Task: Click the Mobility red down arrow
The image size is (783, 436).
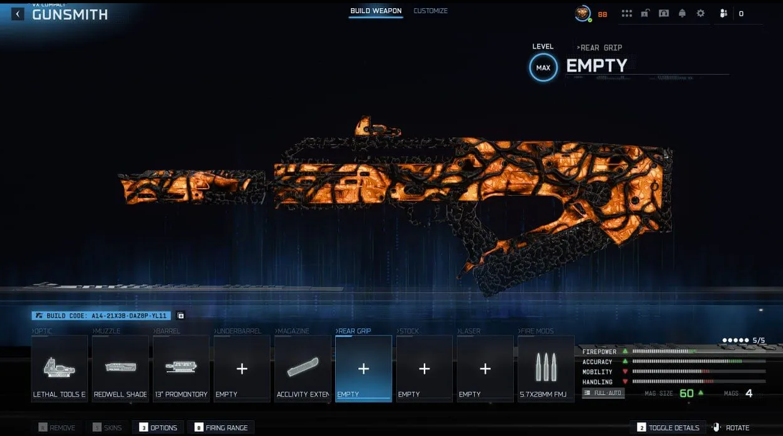Action: (x=625, y=372)
